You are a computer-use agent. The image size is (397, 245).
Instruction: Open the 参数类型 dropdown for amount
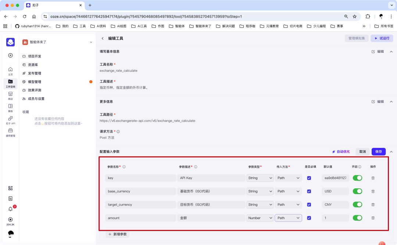(x=260, y=218)
